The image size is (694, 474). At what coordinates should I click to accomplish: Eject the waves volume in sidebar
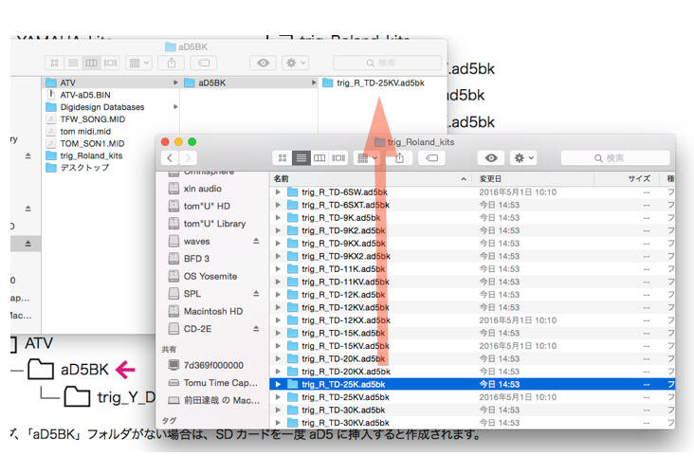pyautogui.click(x=256, y=241)
